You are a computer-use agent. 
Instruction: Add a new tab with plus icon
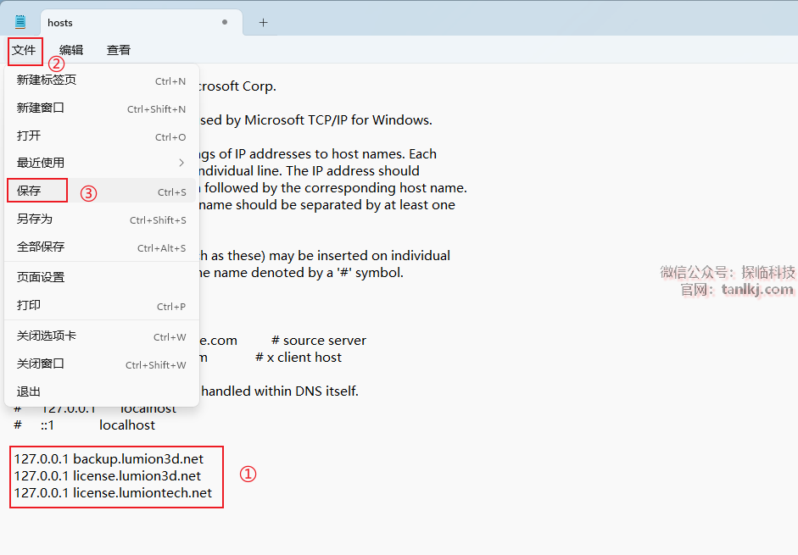pos(263,23)
